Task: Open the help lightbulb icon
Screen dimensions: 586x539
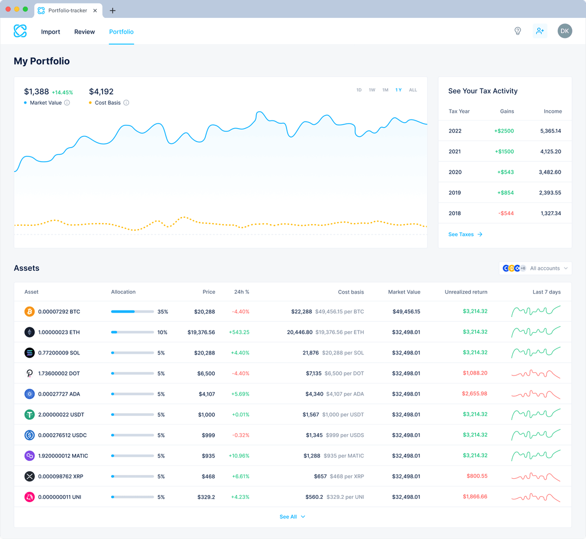Action: coord(518,31)
